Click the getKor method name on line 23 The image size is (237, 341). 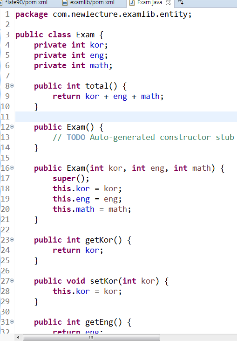pos(99,240)
